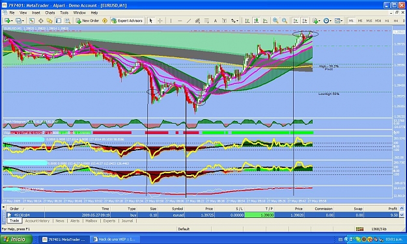Select the Fibonacci retracement tool
The height and width of the screenshot is (244, 407).
(x=206, y=21)
